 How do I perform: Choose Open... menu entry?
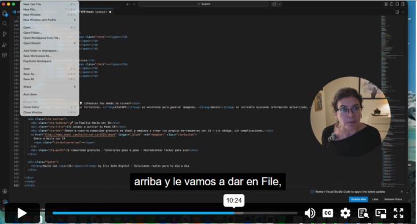[x=49, y=27]
